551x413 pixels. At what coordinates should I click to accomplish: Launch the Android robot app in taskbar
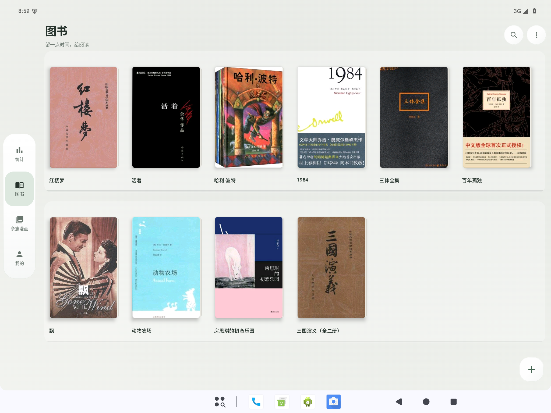click(308, 402)
